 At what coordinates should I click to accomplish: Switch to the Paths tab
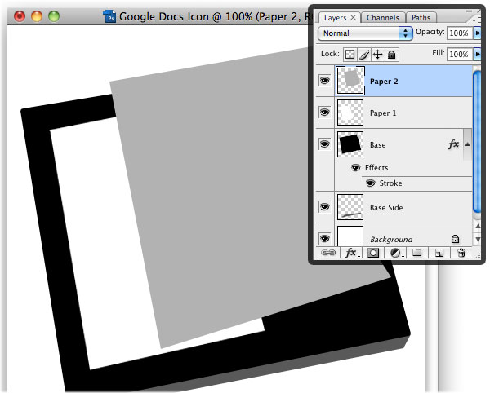pyautogui.click(x=421, y=17)
